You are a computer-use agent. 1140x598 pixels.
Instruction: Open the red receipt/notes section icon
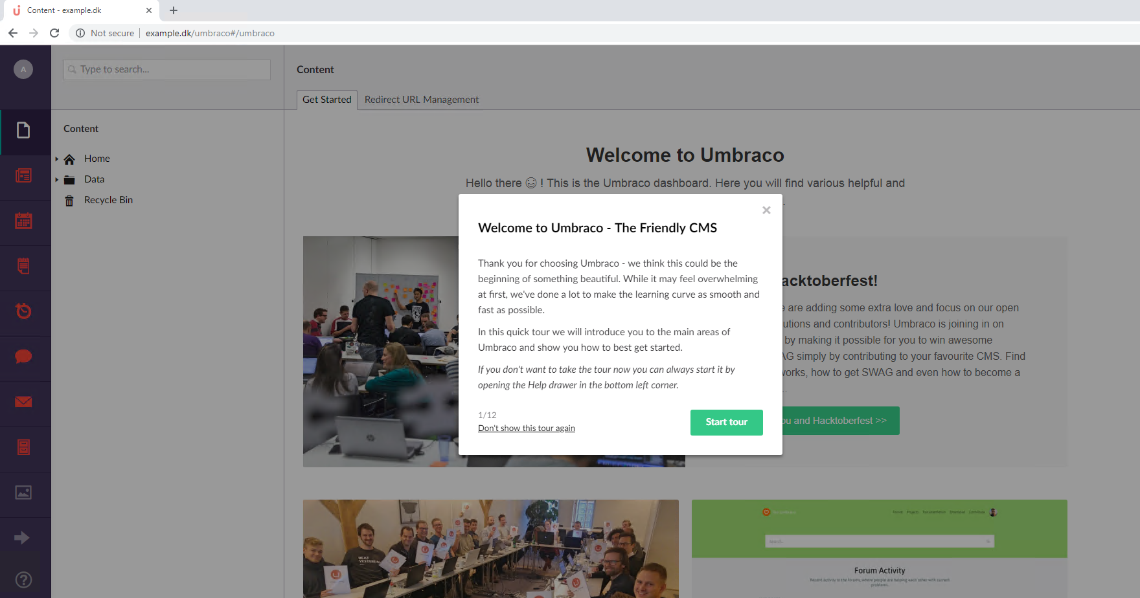23,266
